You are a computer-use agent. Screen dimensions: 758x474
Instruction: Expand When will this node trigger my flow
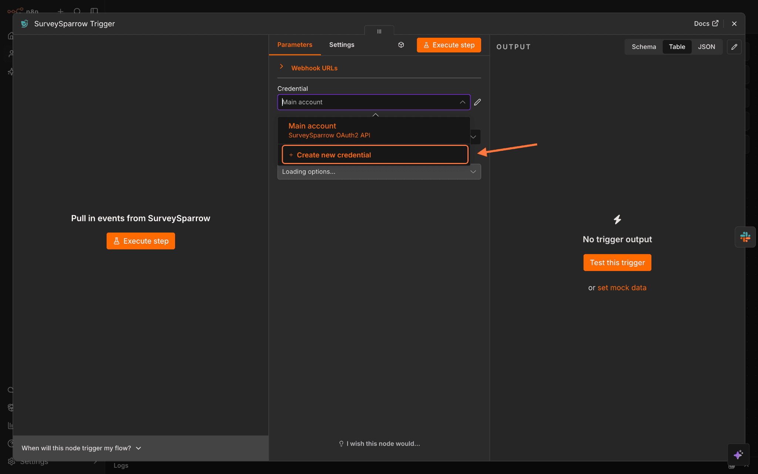point(81,448)
